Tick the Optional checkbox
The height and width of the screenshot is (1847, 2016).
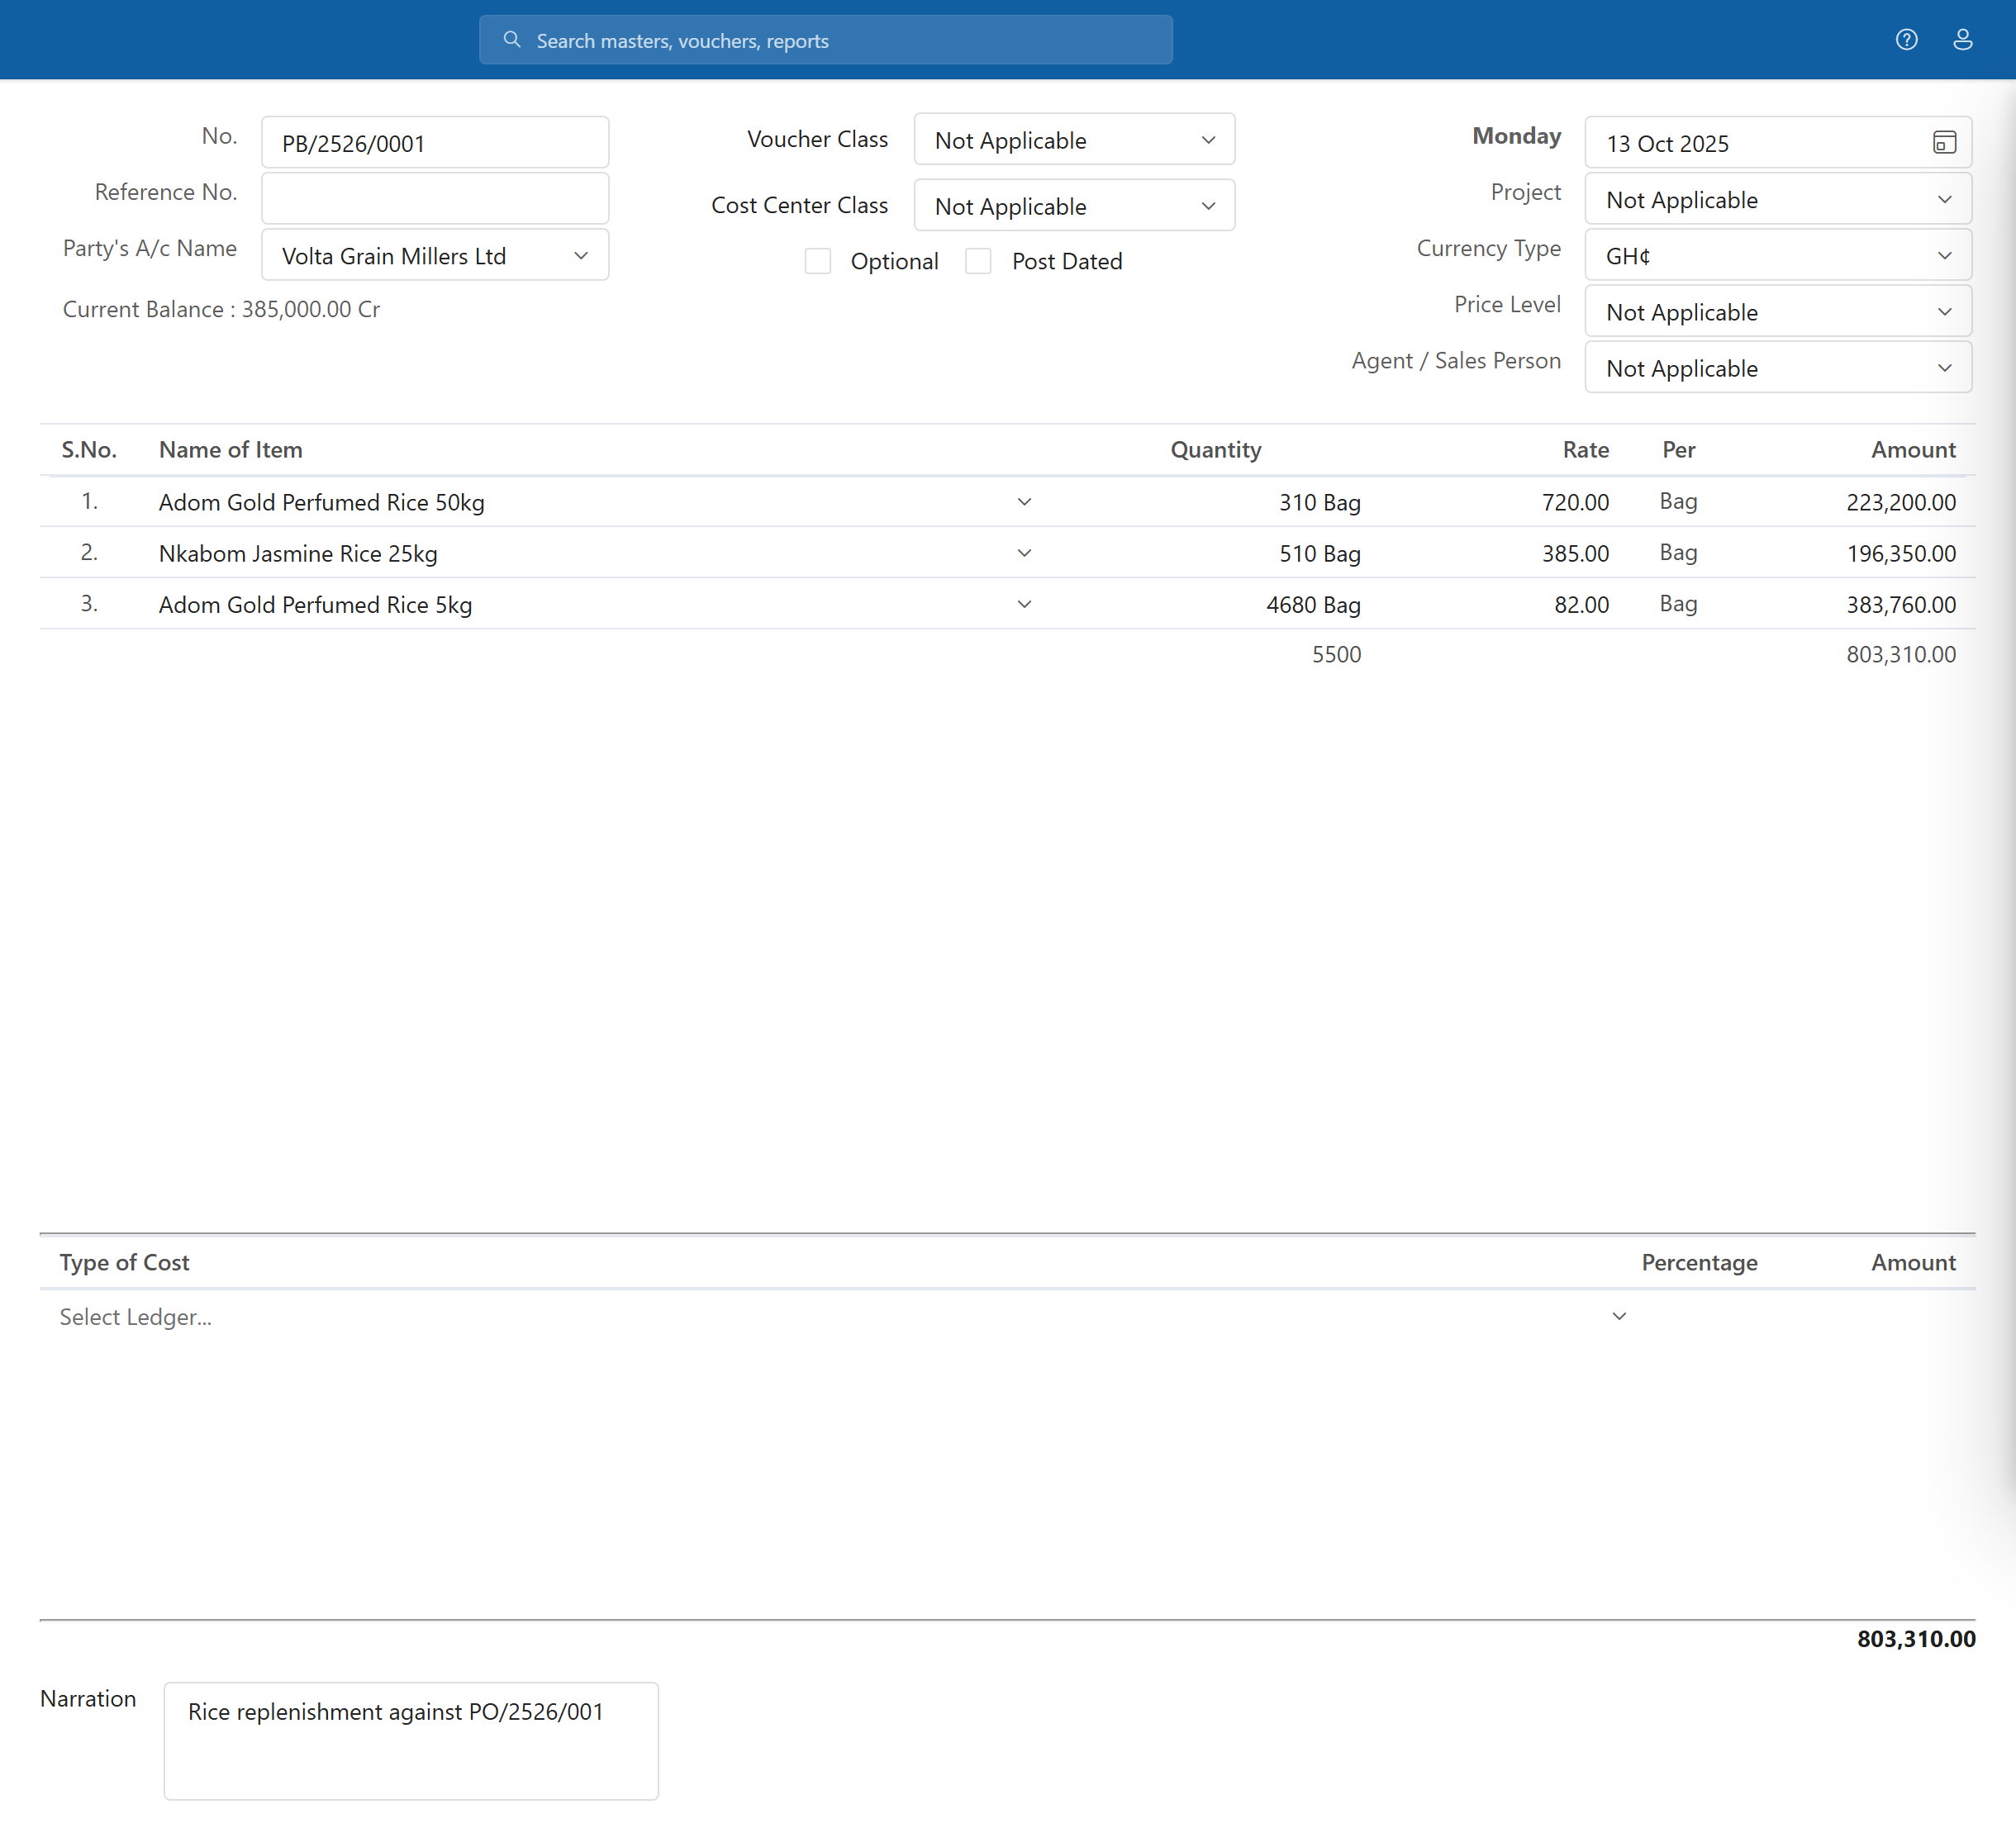[x=818, y=261]
